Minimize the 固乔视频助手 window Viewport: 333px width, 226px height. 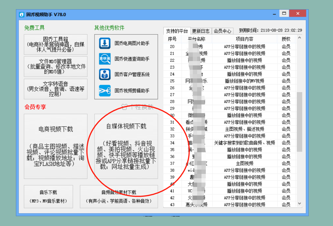click(274, 14)
